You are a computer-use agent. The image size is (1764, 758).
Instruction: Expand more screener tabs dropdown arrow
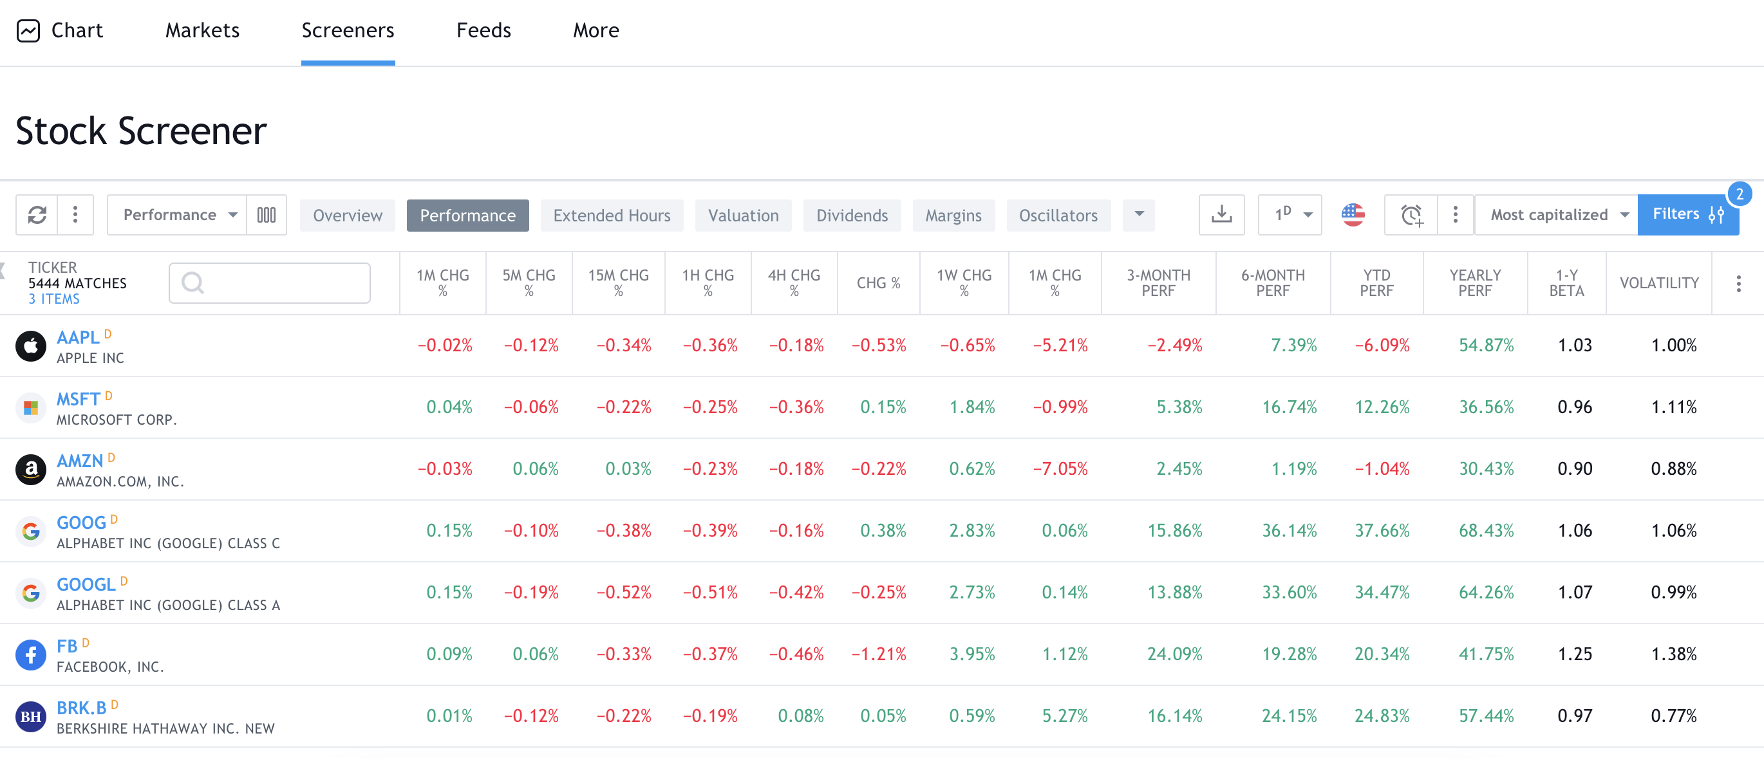click(x=1139, y=215)
